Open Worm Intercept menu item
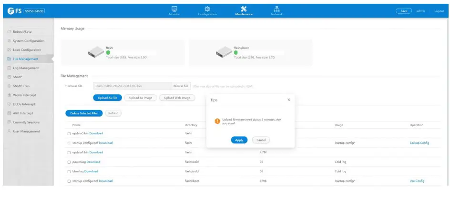This screenshot has width=450, height=198. [x=25, y=95]
